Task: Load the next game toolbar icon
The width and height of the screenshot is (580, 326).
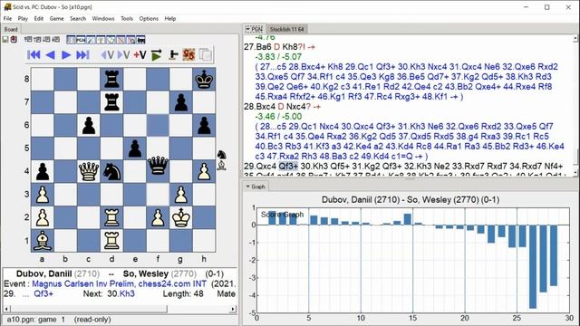Action: pyautogui.click(x=46, y=40)
